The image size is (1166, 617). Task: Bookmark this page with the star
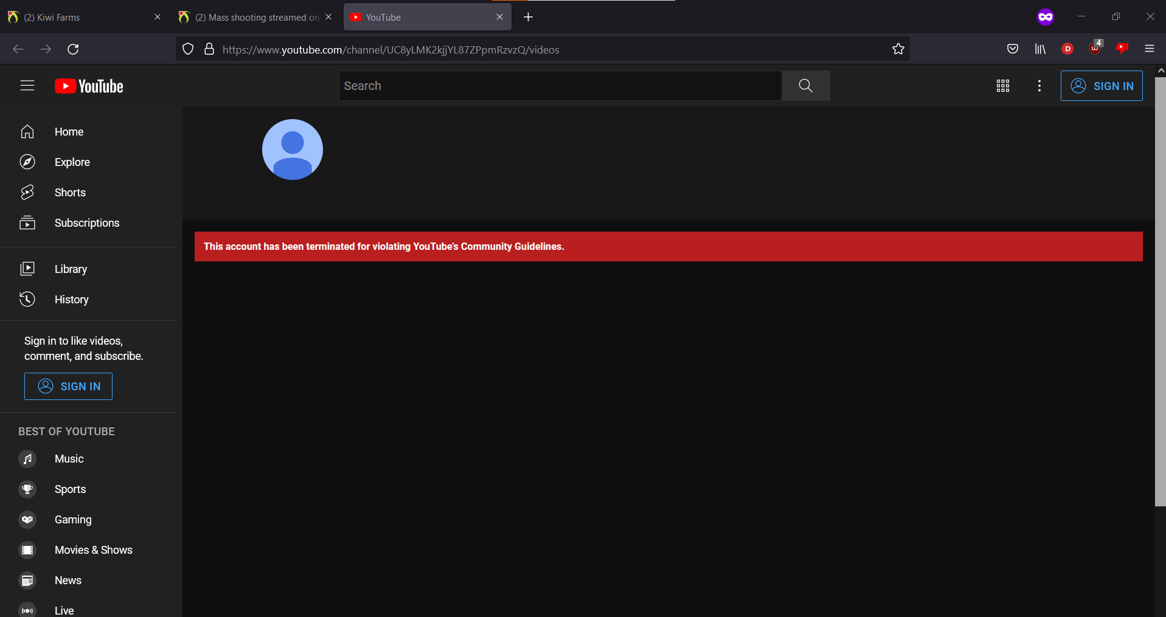pyautogui.click(x=898, y=49)
